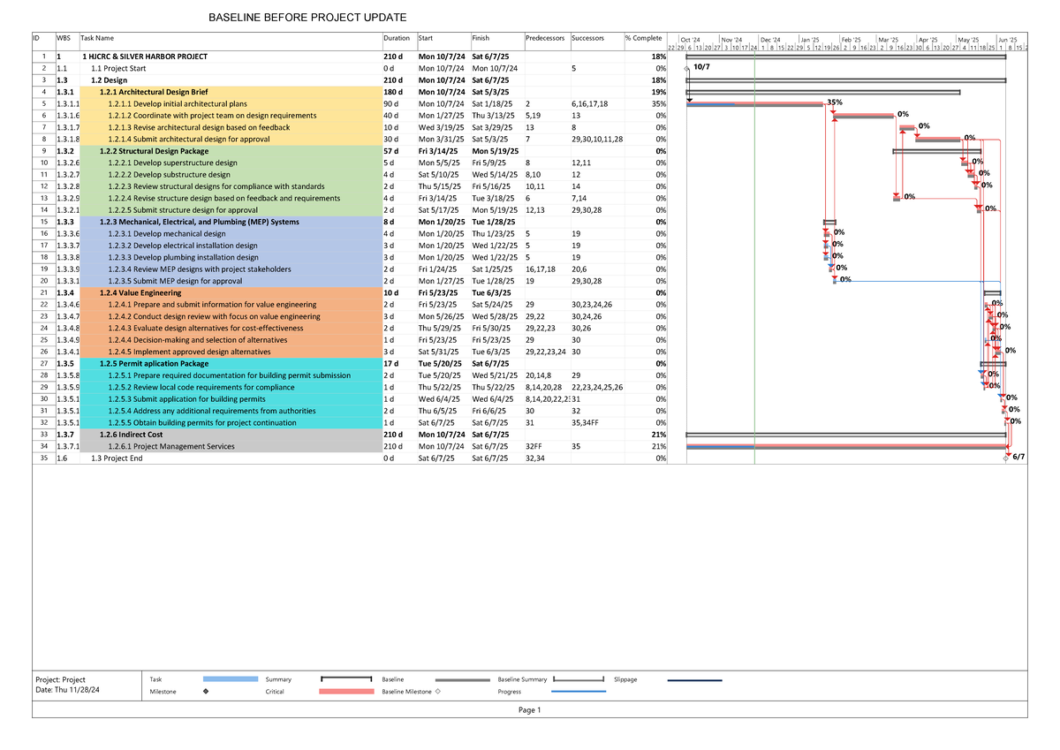This screenshot has height=750, width=1060.
Task: Select the '1.3 Project End' milestone row name
Action: tap(117, 458)
